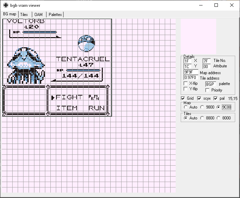Click Tentacruel's HP bar
This screenshot has height=198, width=240.
(x=83, y=70)
